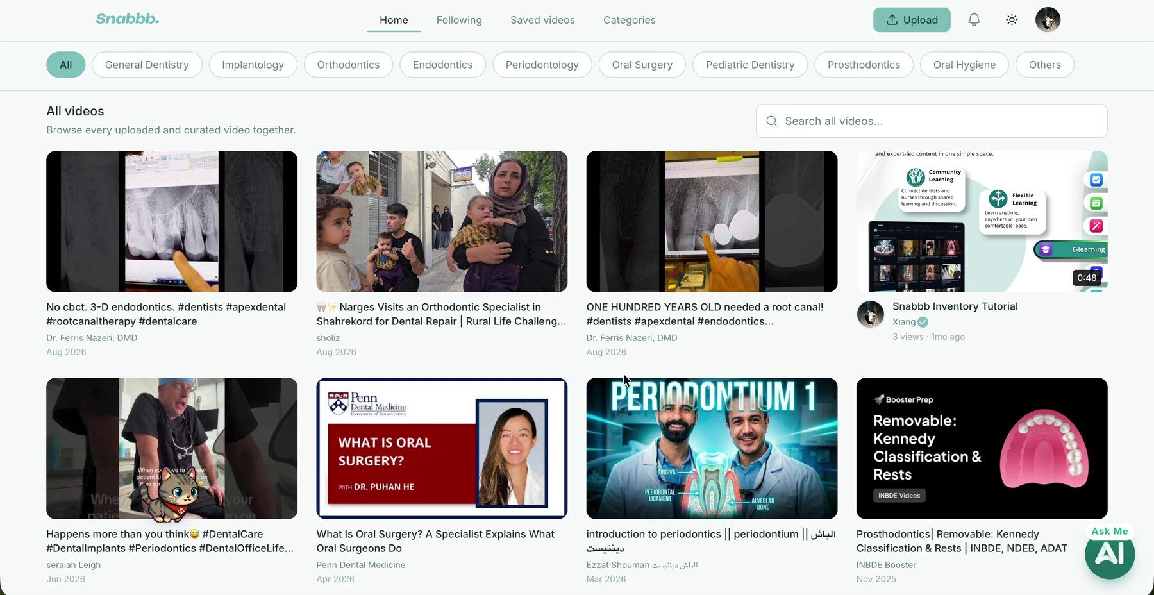The image size is (1154, 595).
Task: Click author seraiah Leigh
Action: tap(74, 565)
